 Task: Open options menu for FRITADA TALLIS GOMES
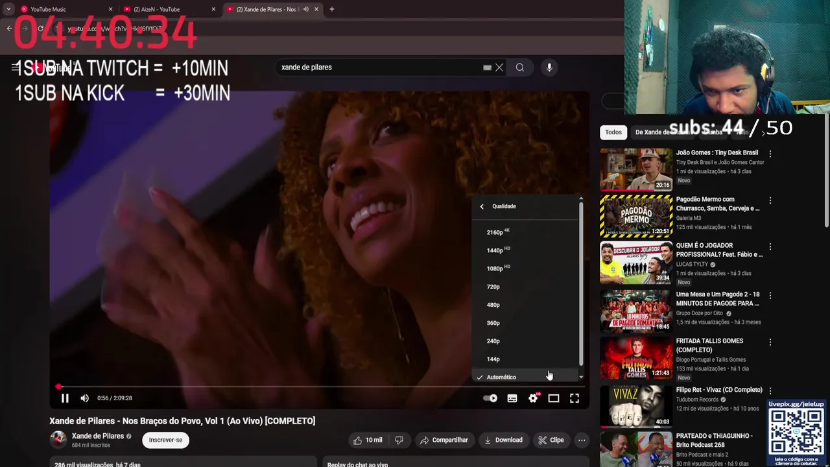click(x=770, y=342)
